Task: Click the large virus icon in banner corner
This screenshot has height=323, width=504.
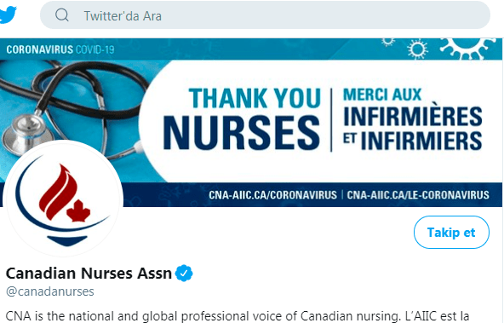Action: (x=467, y=49)
